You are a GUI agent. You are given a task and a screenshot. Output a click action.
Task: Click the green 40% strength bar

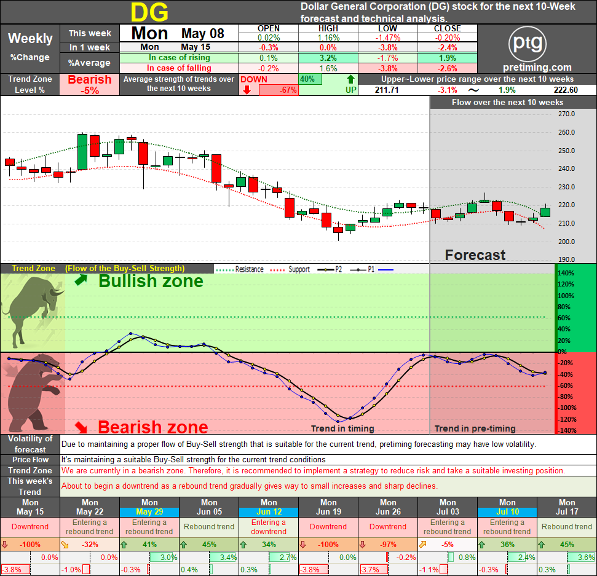(x=310, y=79)
